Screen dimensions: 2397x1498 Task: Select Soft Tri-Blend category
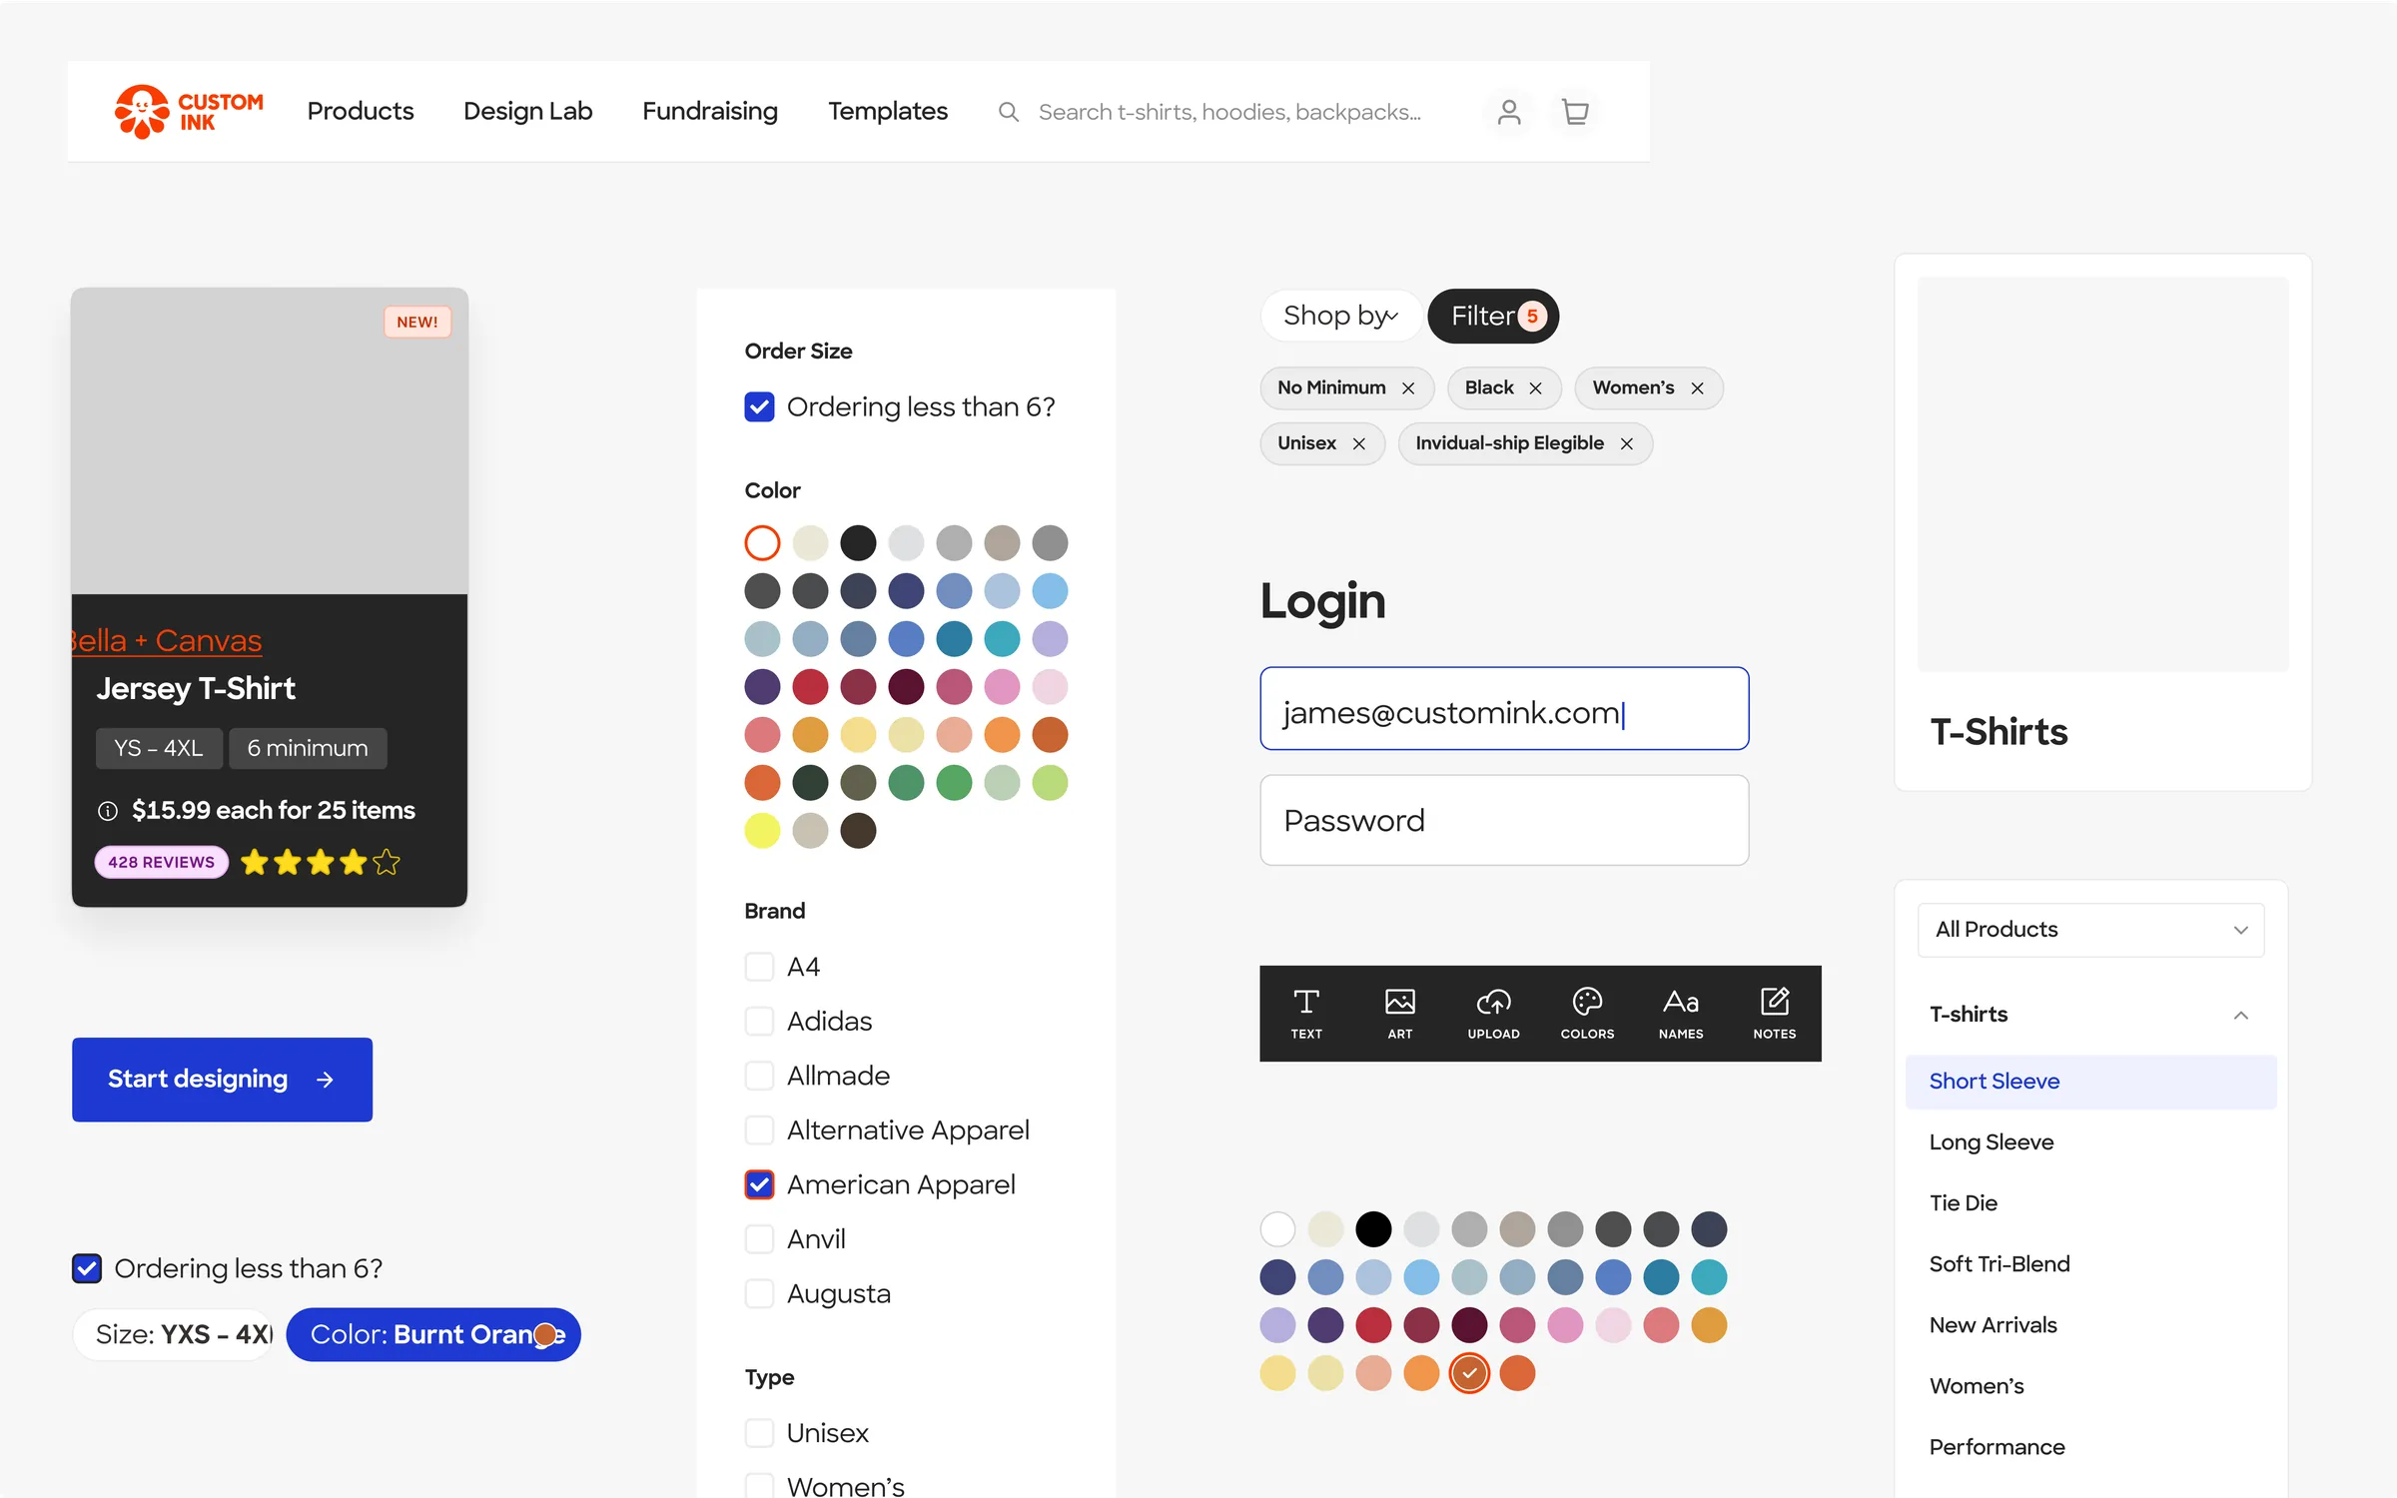click(x=1999, y=1264)
